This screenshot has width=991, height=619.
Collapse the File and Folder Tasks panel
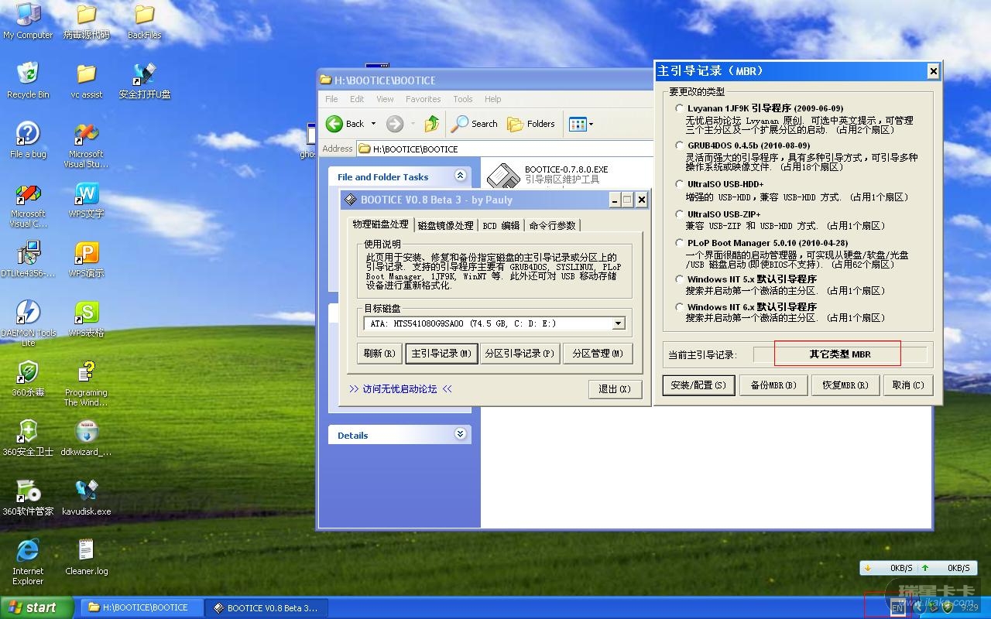point(461,176)
